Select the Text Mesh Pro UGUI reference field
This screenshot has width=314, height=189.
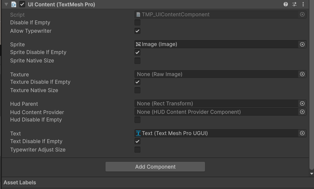[x=217, y=133]
